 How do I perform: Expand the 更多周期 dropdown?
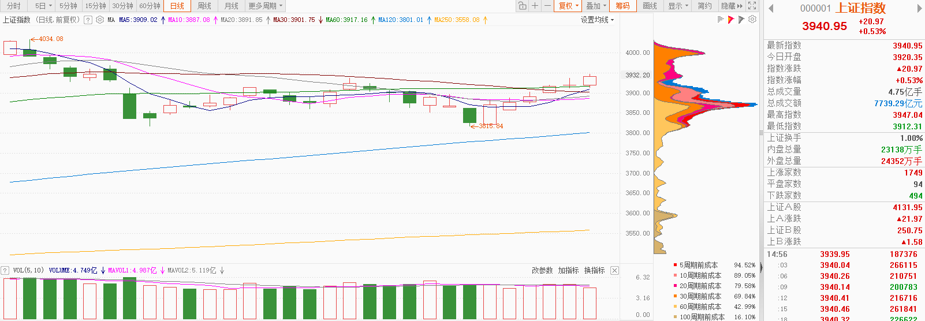pos(266,6)
